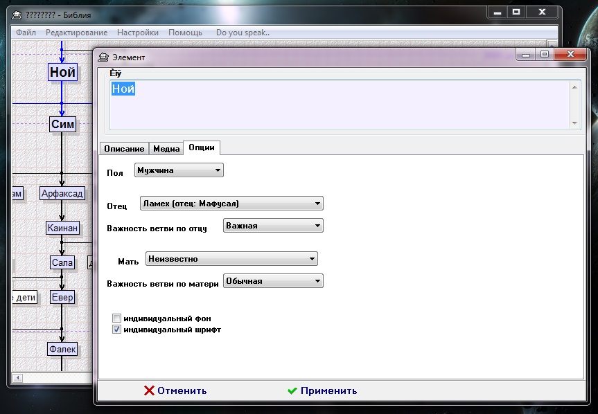The width and height of the screenshot is (598, 414).
Task: Click the green checkmark Apply icon
Action: (x=292, y=390)
